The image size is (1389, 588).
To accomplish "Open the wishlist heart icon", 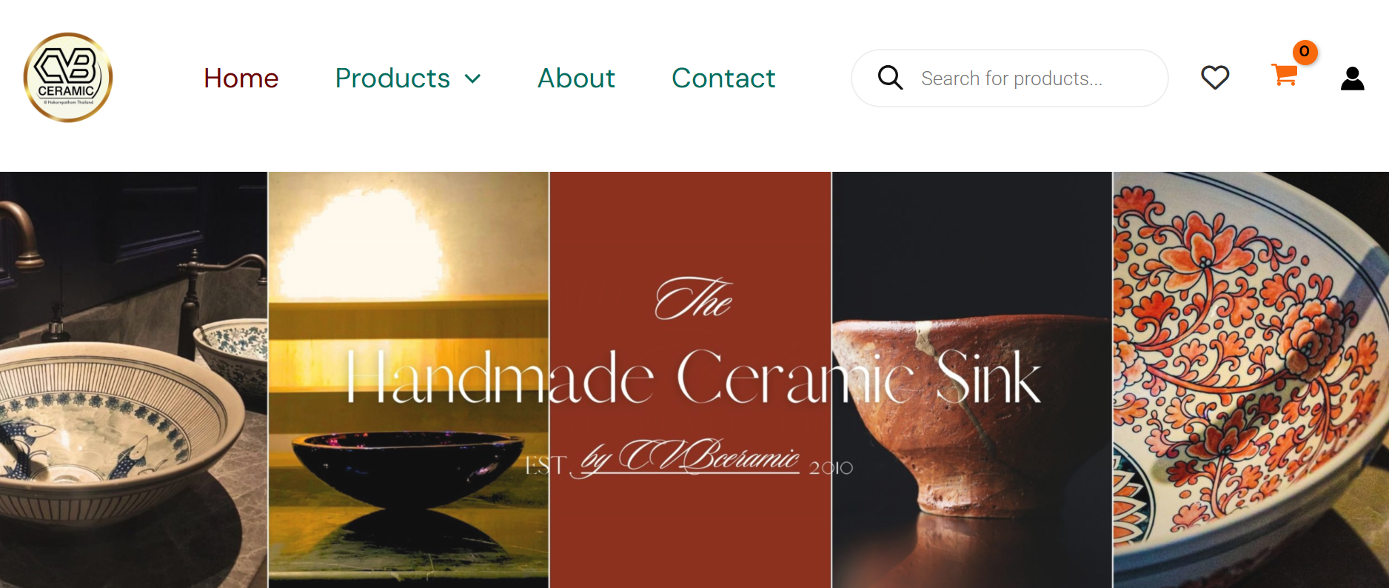I will (1215, 78).
